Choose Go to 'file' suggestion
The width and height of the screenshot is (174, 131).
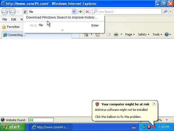pyautogui.click(x=64, y=25)
